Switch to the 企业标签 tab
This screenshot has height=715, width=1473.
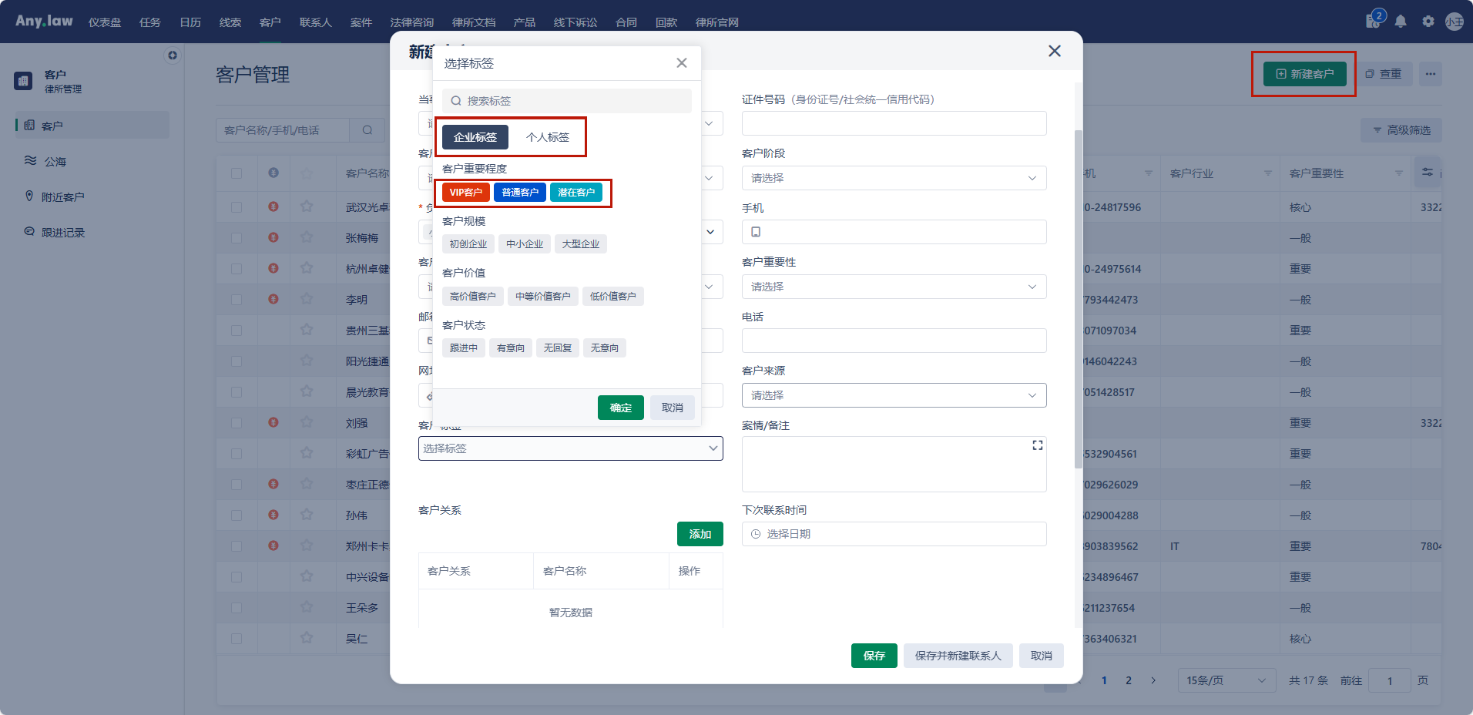coord(475,137)
